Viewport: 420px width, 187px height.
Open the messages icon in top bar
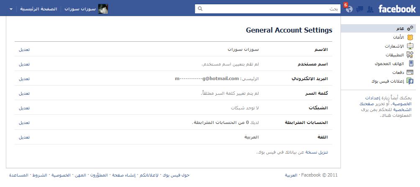pyautogui.click(x=360, y=9)
